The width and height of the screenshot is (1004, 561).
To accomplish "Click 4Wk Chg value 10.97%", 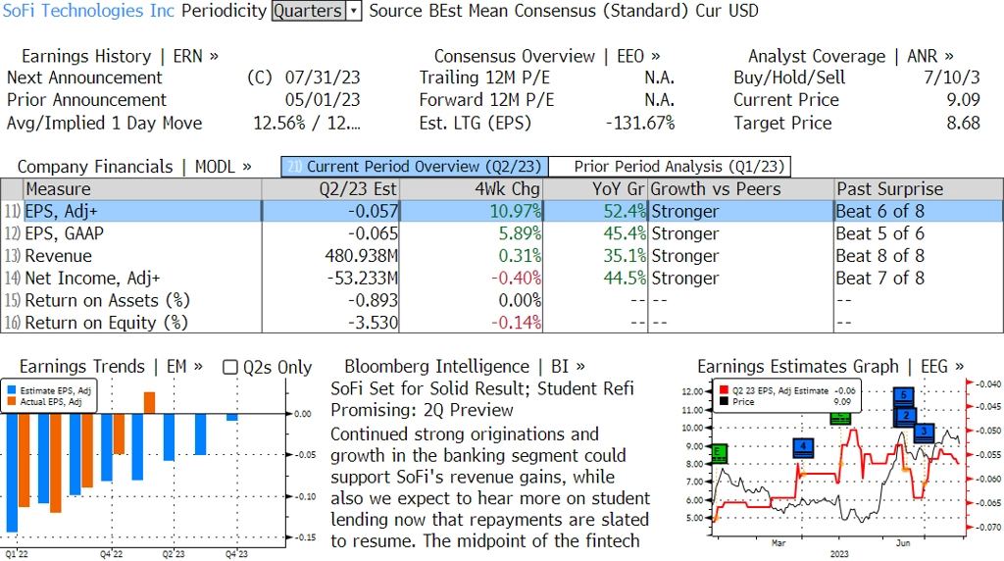I will point(516,211).
